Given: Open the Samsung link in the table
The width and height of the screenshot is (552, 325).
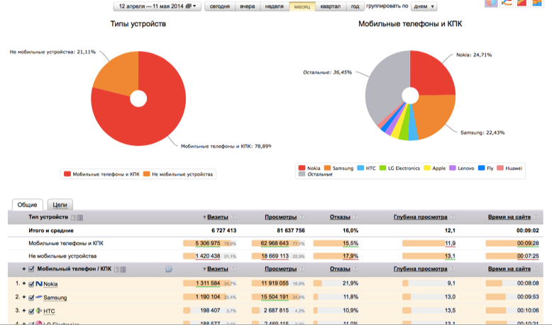Looking at the screenshot, I should coord(55,297).
